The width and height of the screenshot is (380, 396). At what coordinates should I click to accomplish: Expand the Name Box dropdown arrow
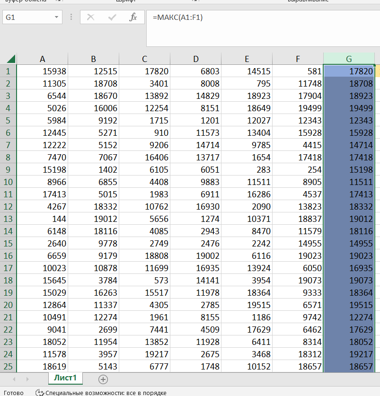(57, 18)
